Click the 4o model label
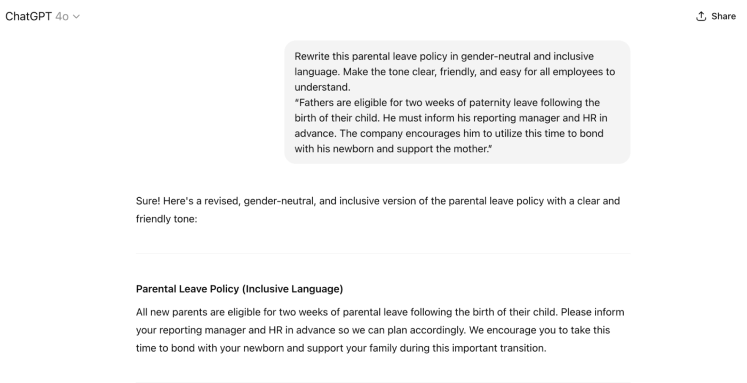The width and height of the screenshot is (747, 383). (62, 17)
